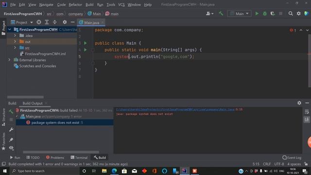Select the Main.java editor tab
The width and height of the screenshot is (311, 175).
pyautogui.click(x=91, y=23)
